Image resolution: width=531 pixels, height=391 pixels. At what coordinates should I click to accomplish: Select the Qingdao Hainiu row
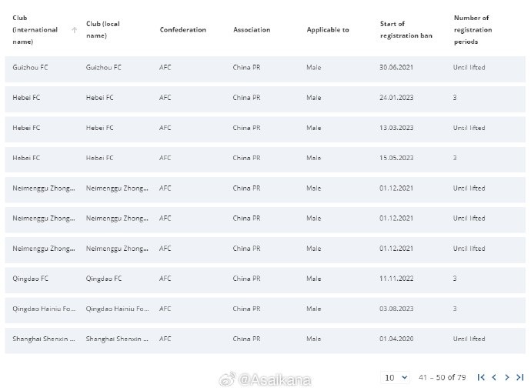(x=265, y=310)
